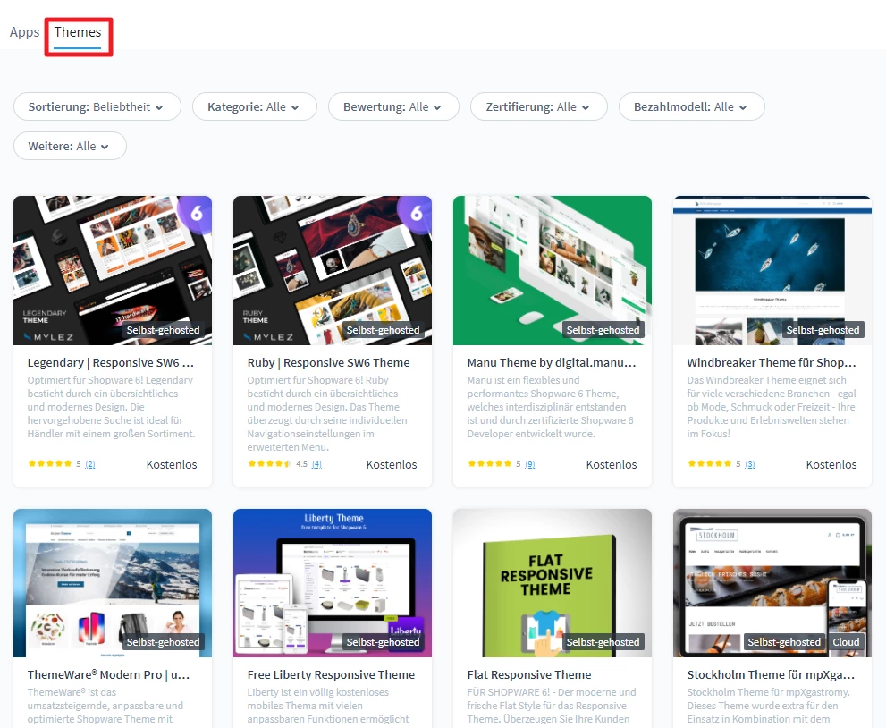The image size is (886, 728).
Task: Expand the Weitere filter dropdown
Action: 70,146
